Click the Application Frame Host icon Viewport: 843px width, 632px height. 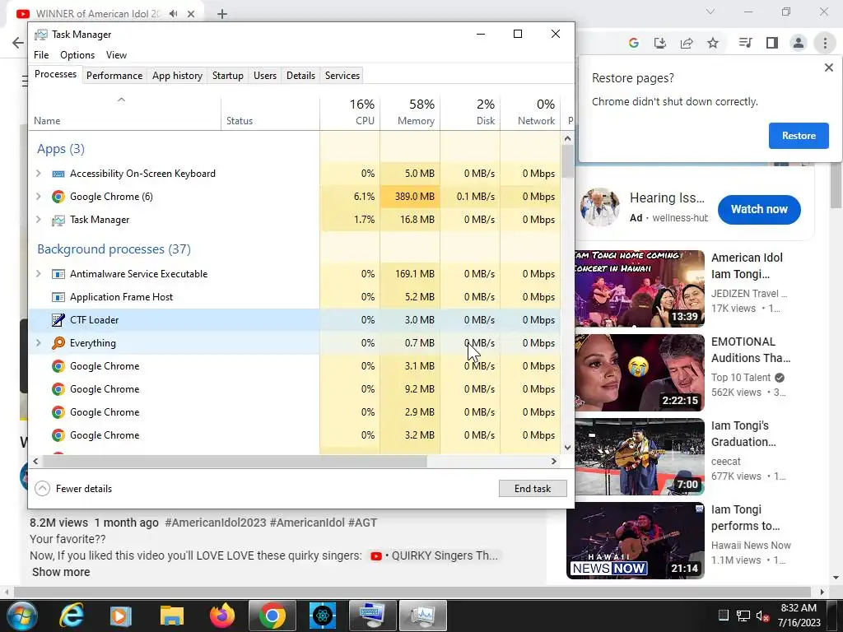coord(58,297)
